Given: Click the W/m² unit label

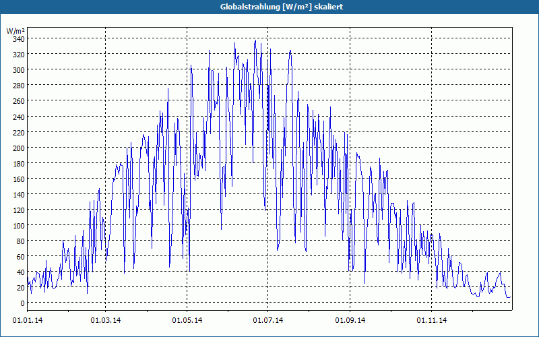Looking at the screenshot, I should pos(15,31).
